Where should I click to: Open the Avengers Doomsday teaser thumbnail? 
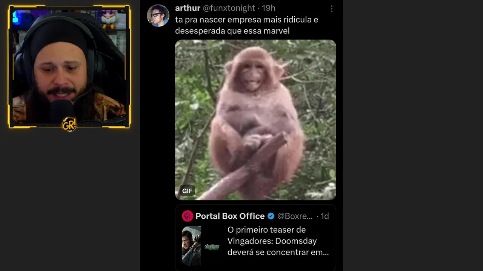202,246
